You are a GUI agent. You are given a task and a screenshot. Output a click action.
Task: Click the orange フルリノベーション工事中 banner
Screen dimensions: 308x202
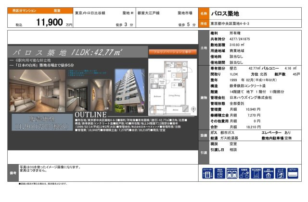[x=173, y=52]
